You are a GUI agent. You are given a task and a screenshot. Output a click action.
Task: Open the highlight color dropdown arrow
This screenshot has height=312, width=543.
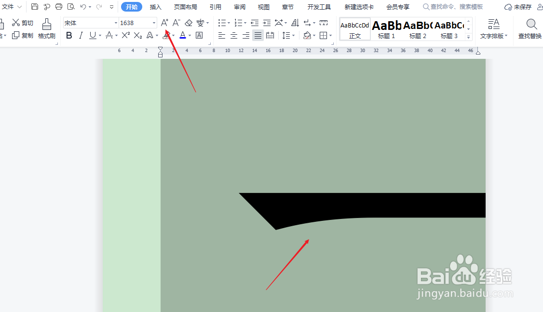tap(173, 36)
